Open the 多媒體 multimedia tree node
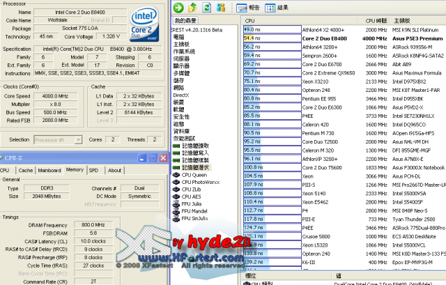The width and height of the screenshot is (446, 285). (x=181, y=73)
